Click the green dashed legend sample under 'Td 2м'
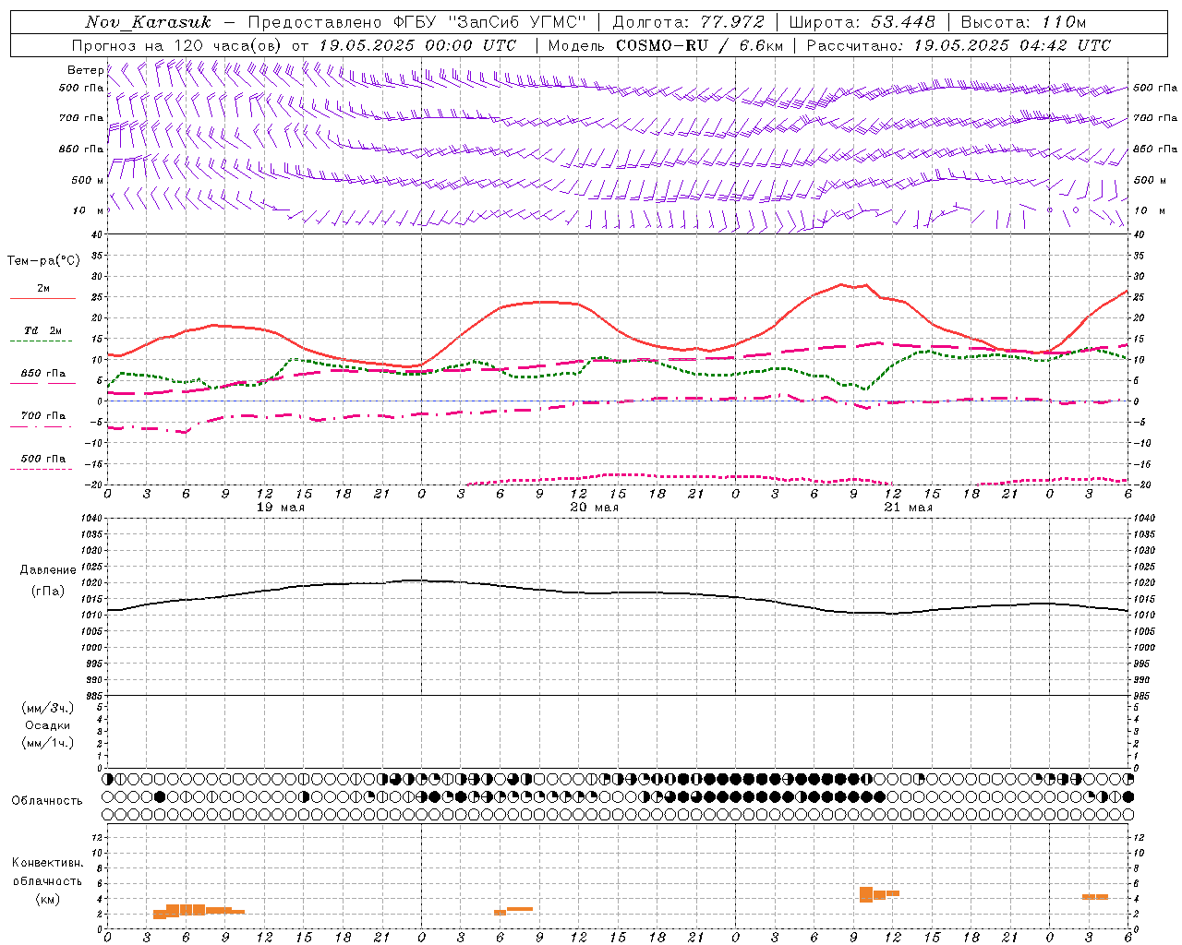 [41, 341]
